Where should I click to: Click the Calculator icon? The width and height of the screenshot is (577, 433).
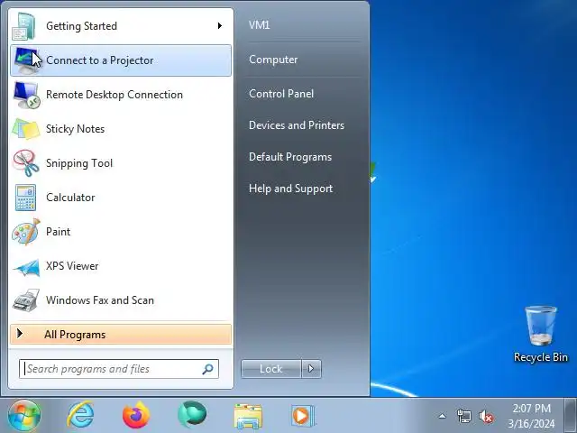[x=26, y=198]
